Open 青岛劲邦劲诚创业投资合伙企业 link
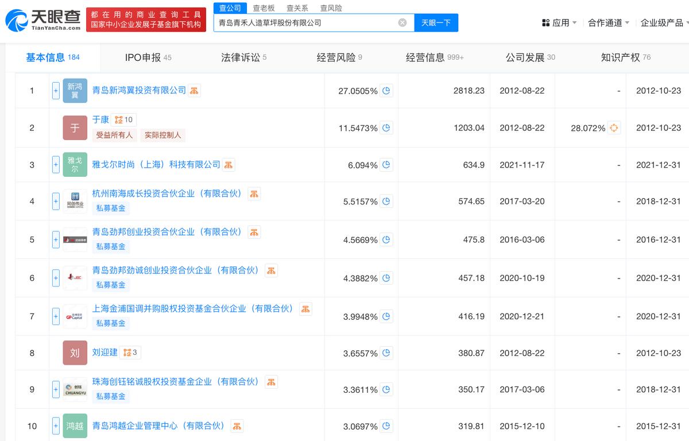Image resolution: width=689 pixels, height=441 pixels. (x=177, y=270)
